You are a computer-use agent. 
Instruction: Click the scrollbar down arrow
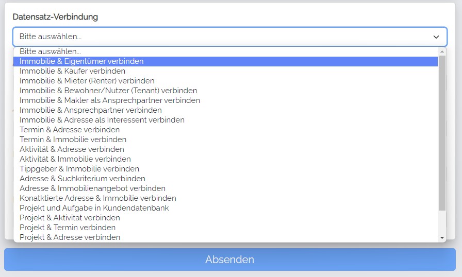point(442,237)
